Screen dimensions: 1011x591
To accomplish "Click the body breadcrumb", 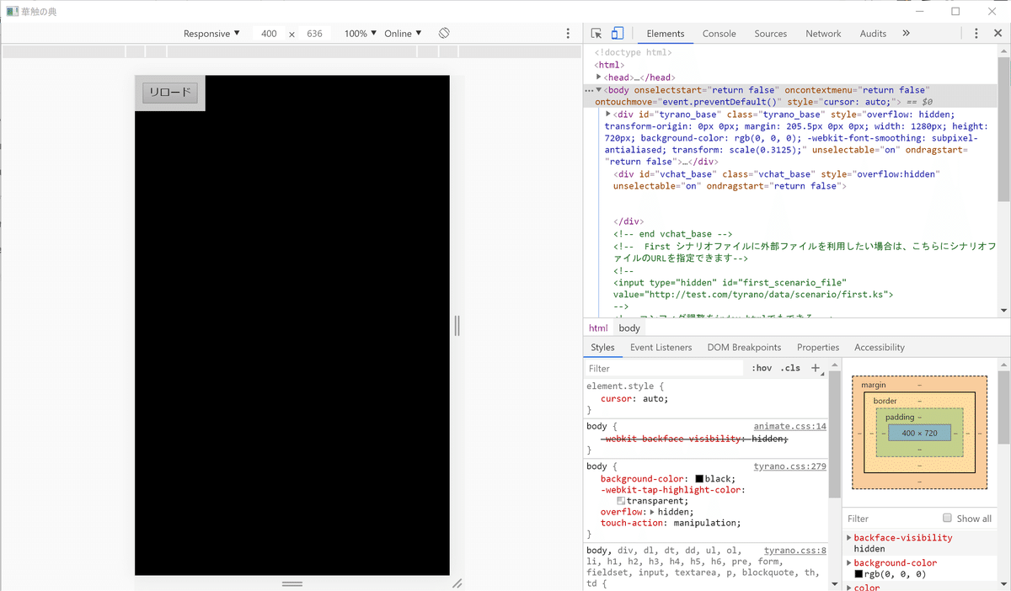I will click(x=629, y=327).
